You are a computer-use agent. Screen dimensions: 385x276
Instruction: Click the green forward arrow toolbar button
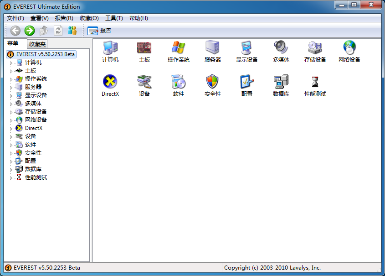click(30, 31)
